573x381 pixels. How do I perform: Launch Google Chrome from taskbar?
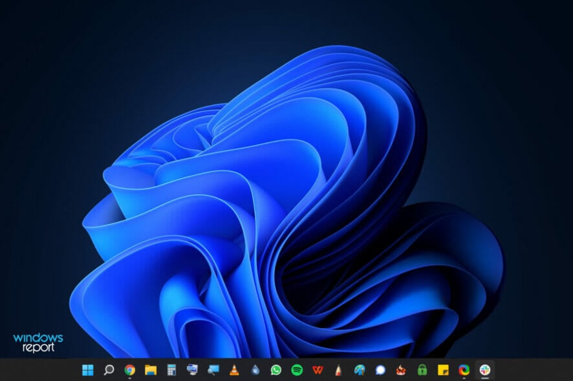(129, 369)
